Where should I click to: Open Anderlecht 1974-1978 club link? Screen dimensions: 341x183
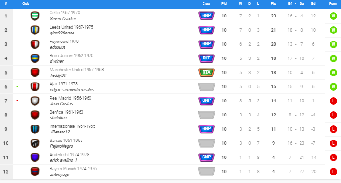[x=69, y=155]
